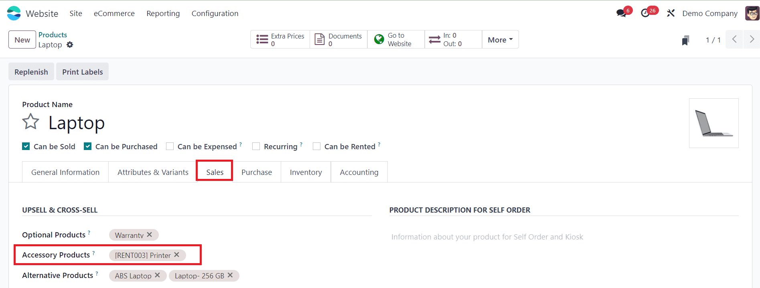
Task: Open the Configuration menu
Action: tap(215, 13)
